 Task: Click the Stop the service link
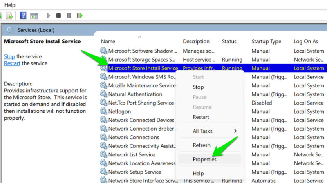tap(9, 56)
